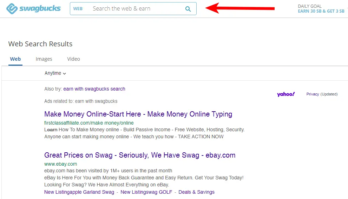The height and width of the screenshot is (199, 348).
Task: Click the TAKE ACTION NOW description line
Action: [x=134, y=137]
